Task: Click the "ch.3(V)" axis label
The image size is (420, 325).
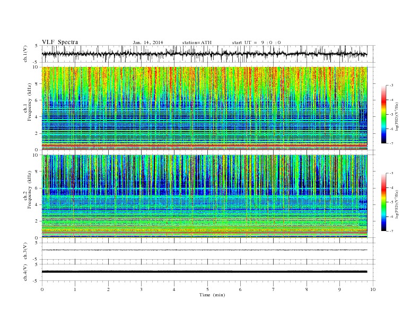Action: coord(25,251)
